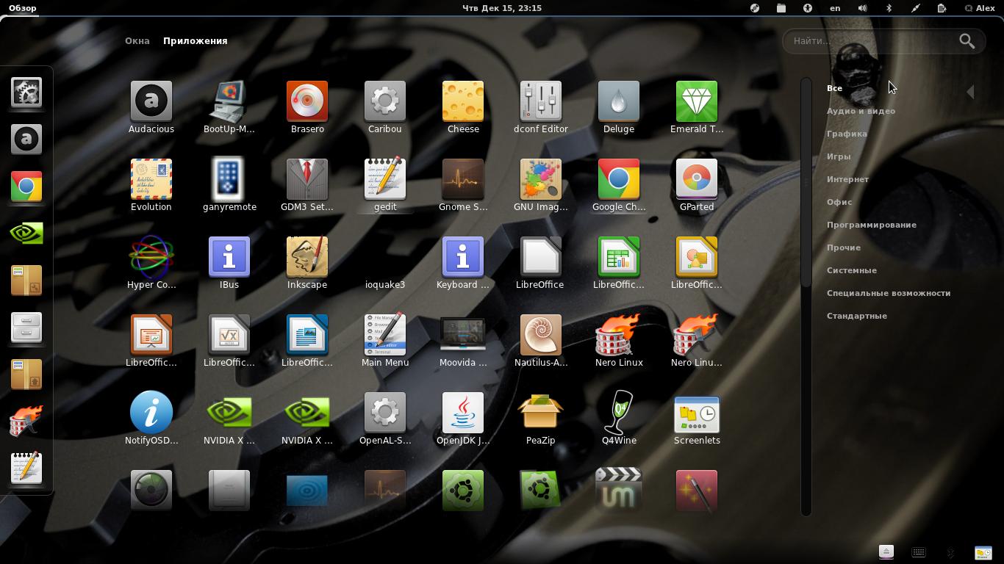Launch gedit from the applications grid
This screenshot has height=564, width=1004.
[385, 185]
